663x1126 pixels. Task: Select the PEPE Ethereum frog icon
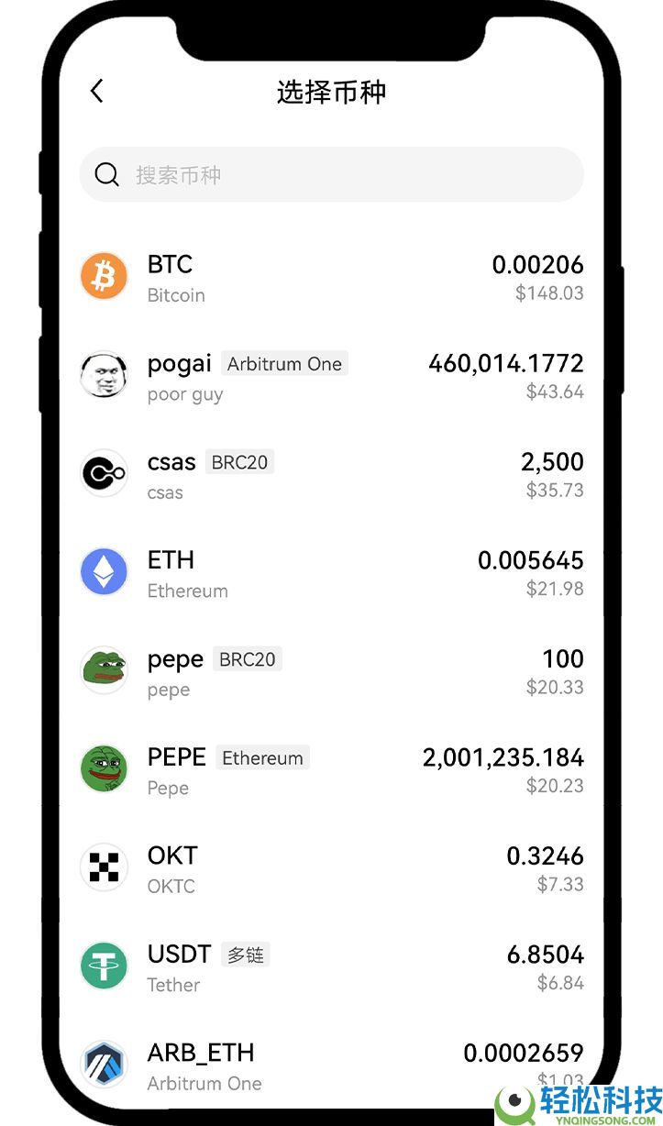[x=104, y=769]
